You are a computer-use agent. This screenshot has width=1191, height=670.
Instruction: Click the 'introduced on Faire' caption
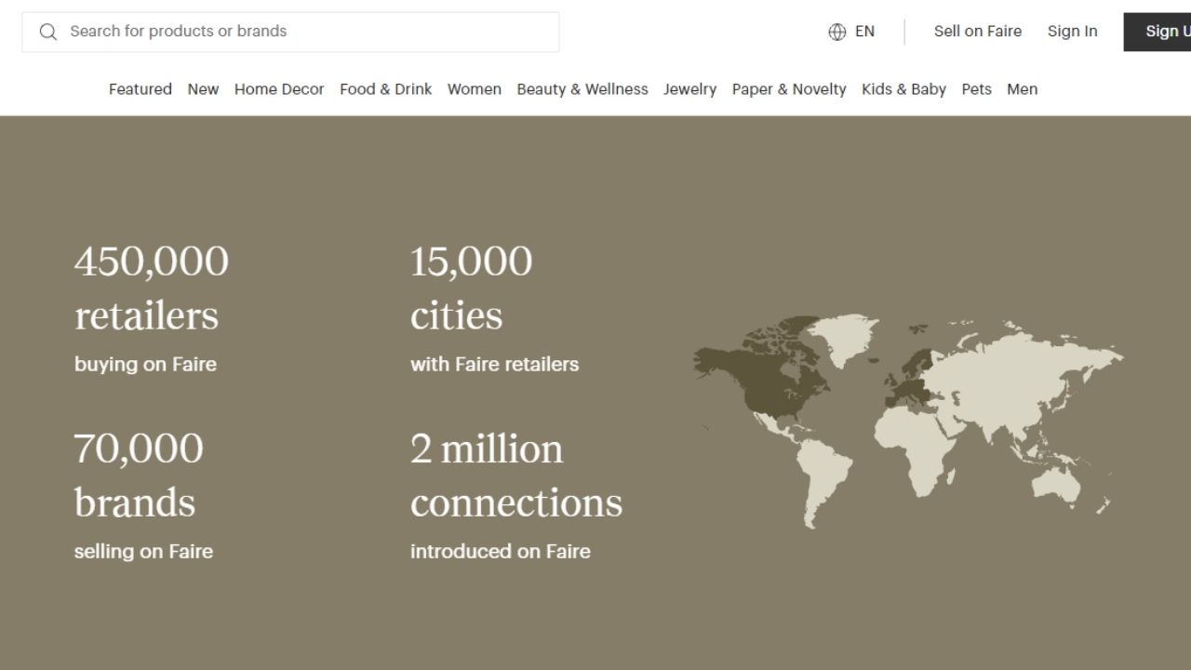[x=501, y=551]
